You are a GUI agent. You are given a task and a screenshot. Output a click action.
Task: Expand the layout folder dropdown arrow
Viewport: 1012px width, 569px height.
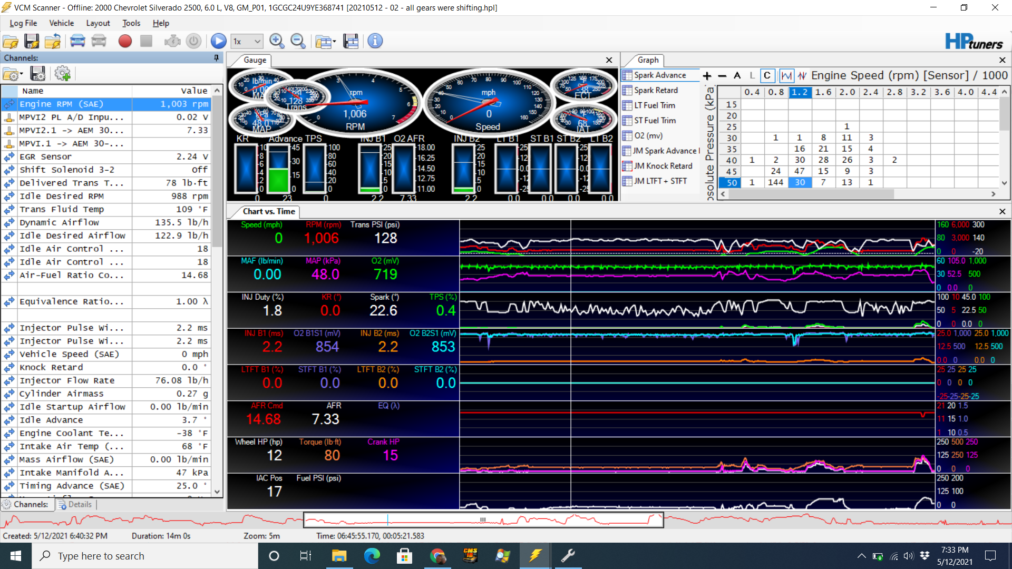click(x=334, y=42)
